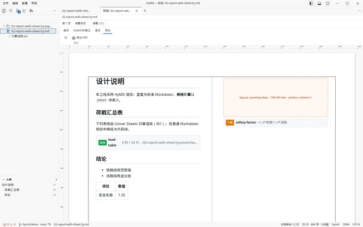Viewport: 363px width, 227px height.
Task: Select the summary-box layout placeholder
Action: tap(275, 97)
